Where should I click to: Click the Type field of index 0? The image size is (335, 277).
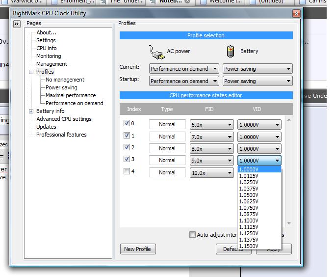[x=167, y=124]
